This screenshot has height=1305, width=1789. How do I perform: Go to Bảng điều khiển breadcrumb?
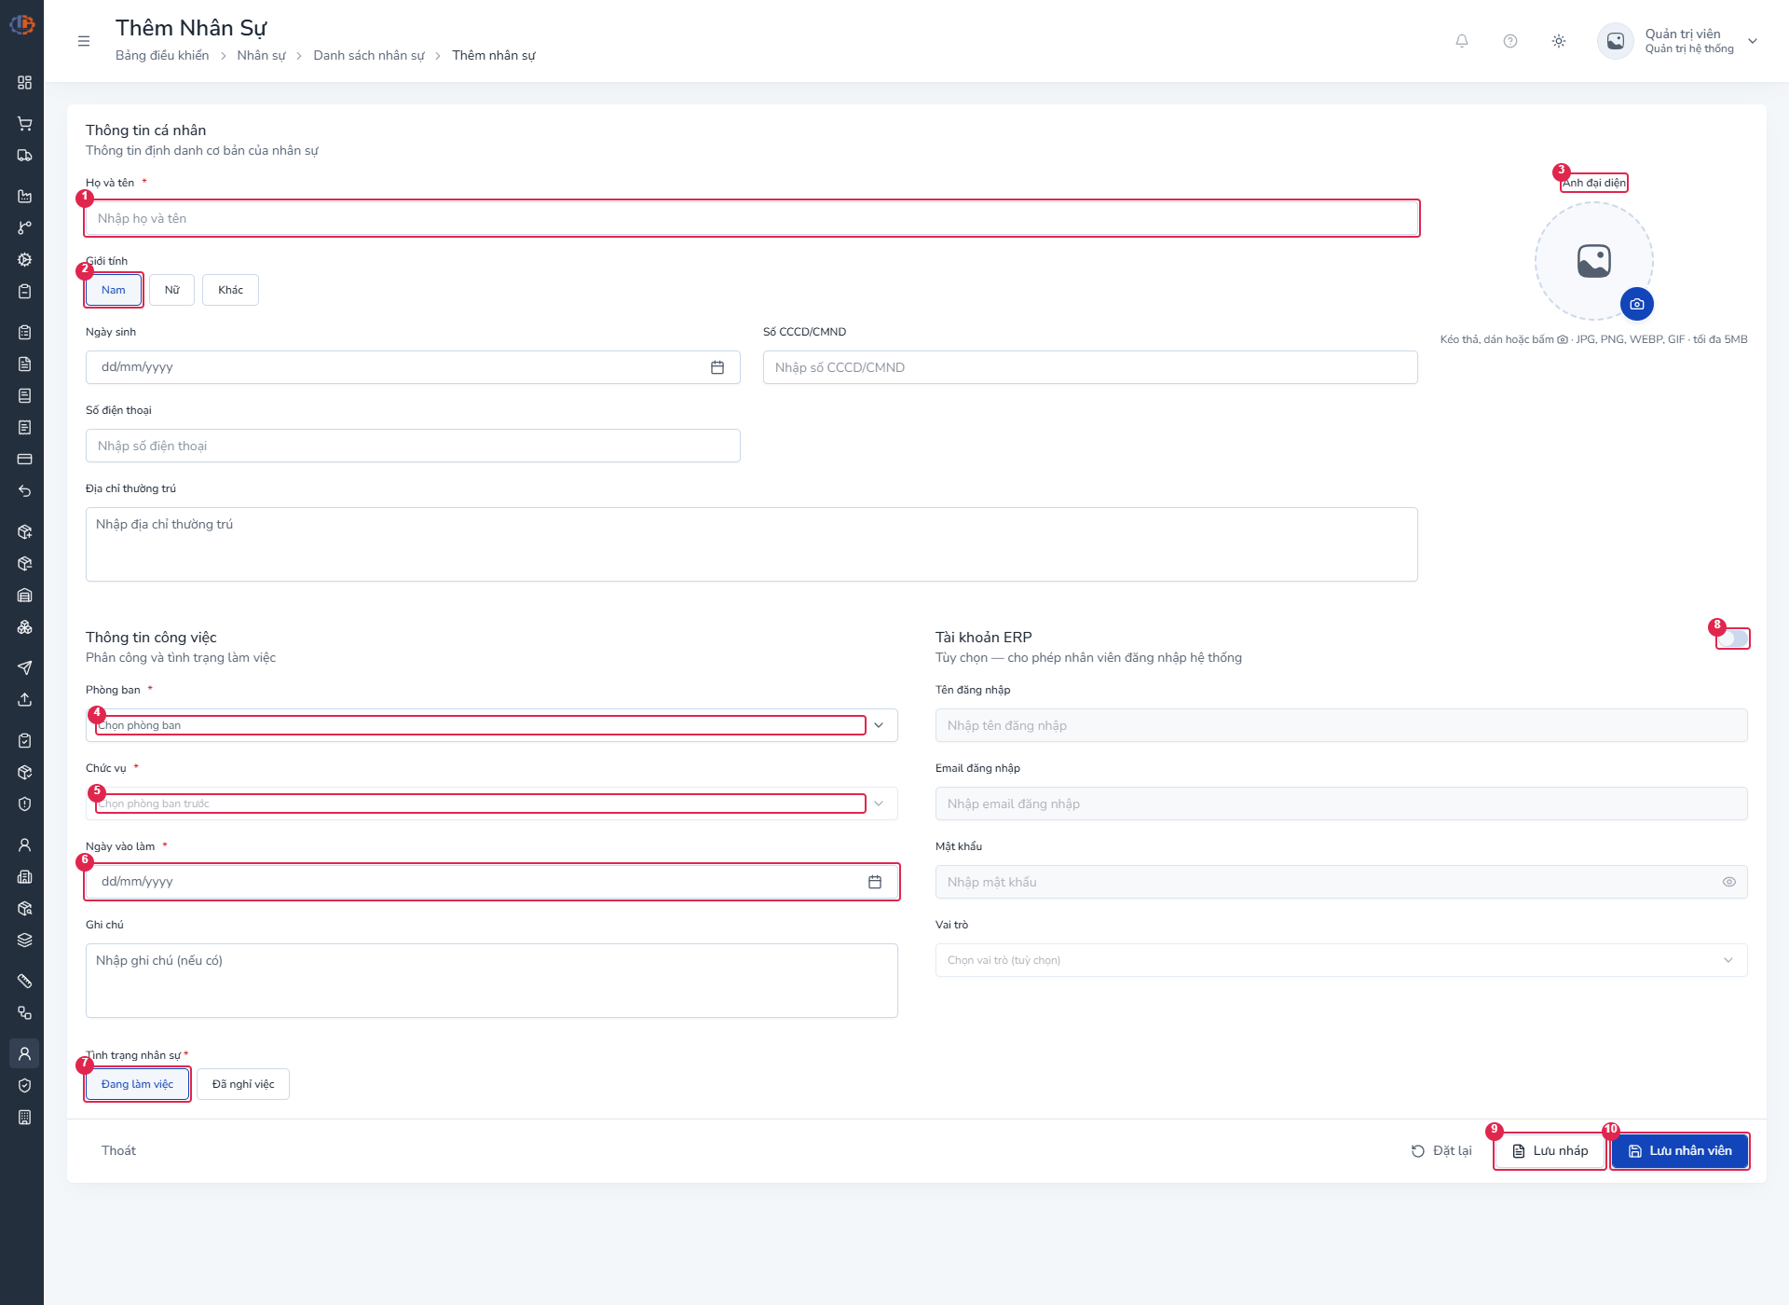(162, 55)
